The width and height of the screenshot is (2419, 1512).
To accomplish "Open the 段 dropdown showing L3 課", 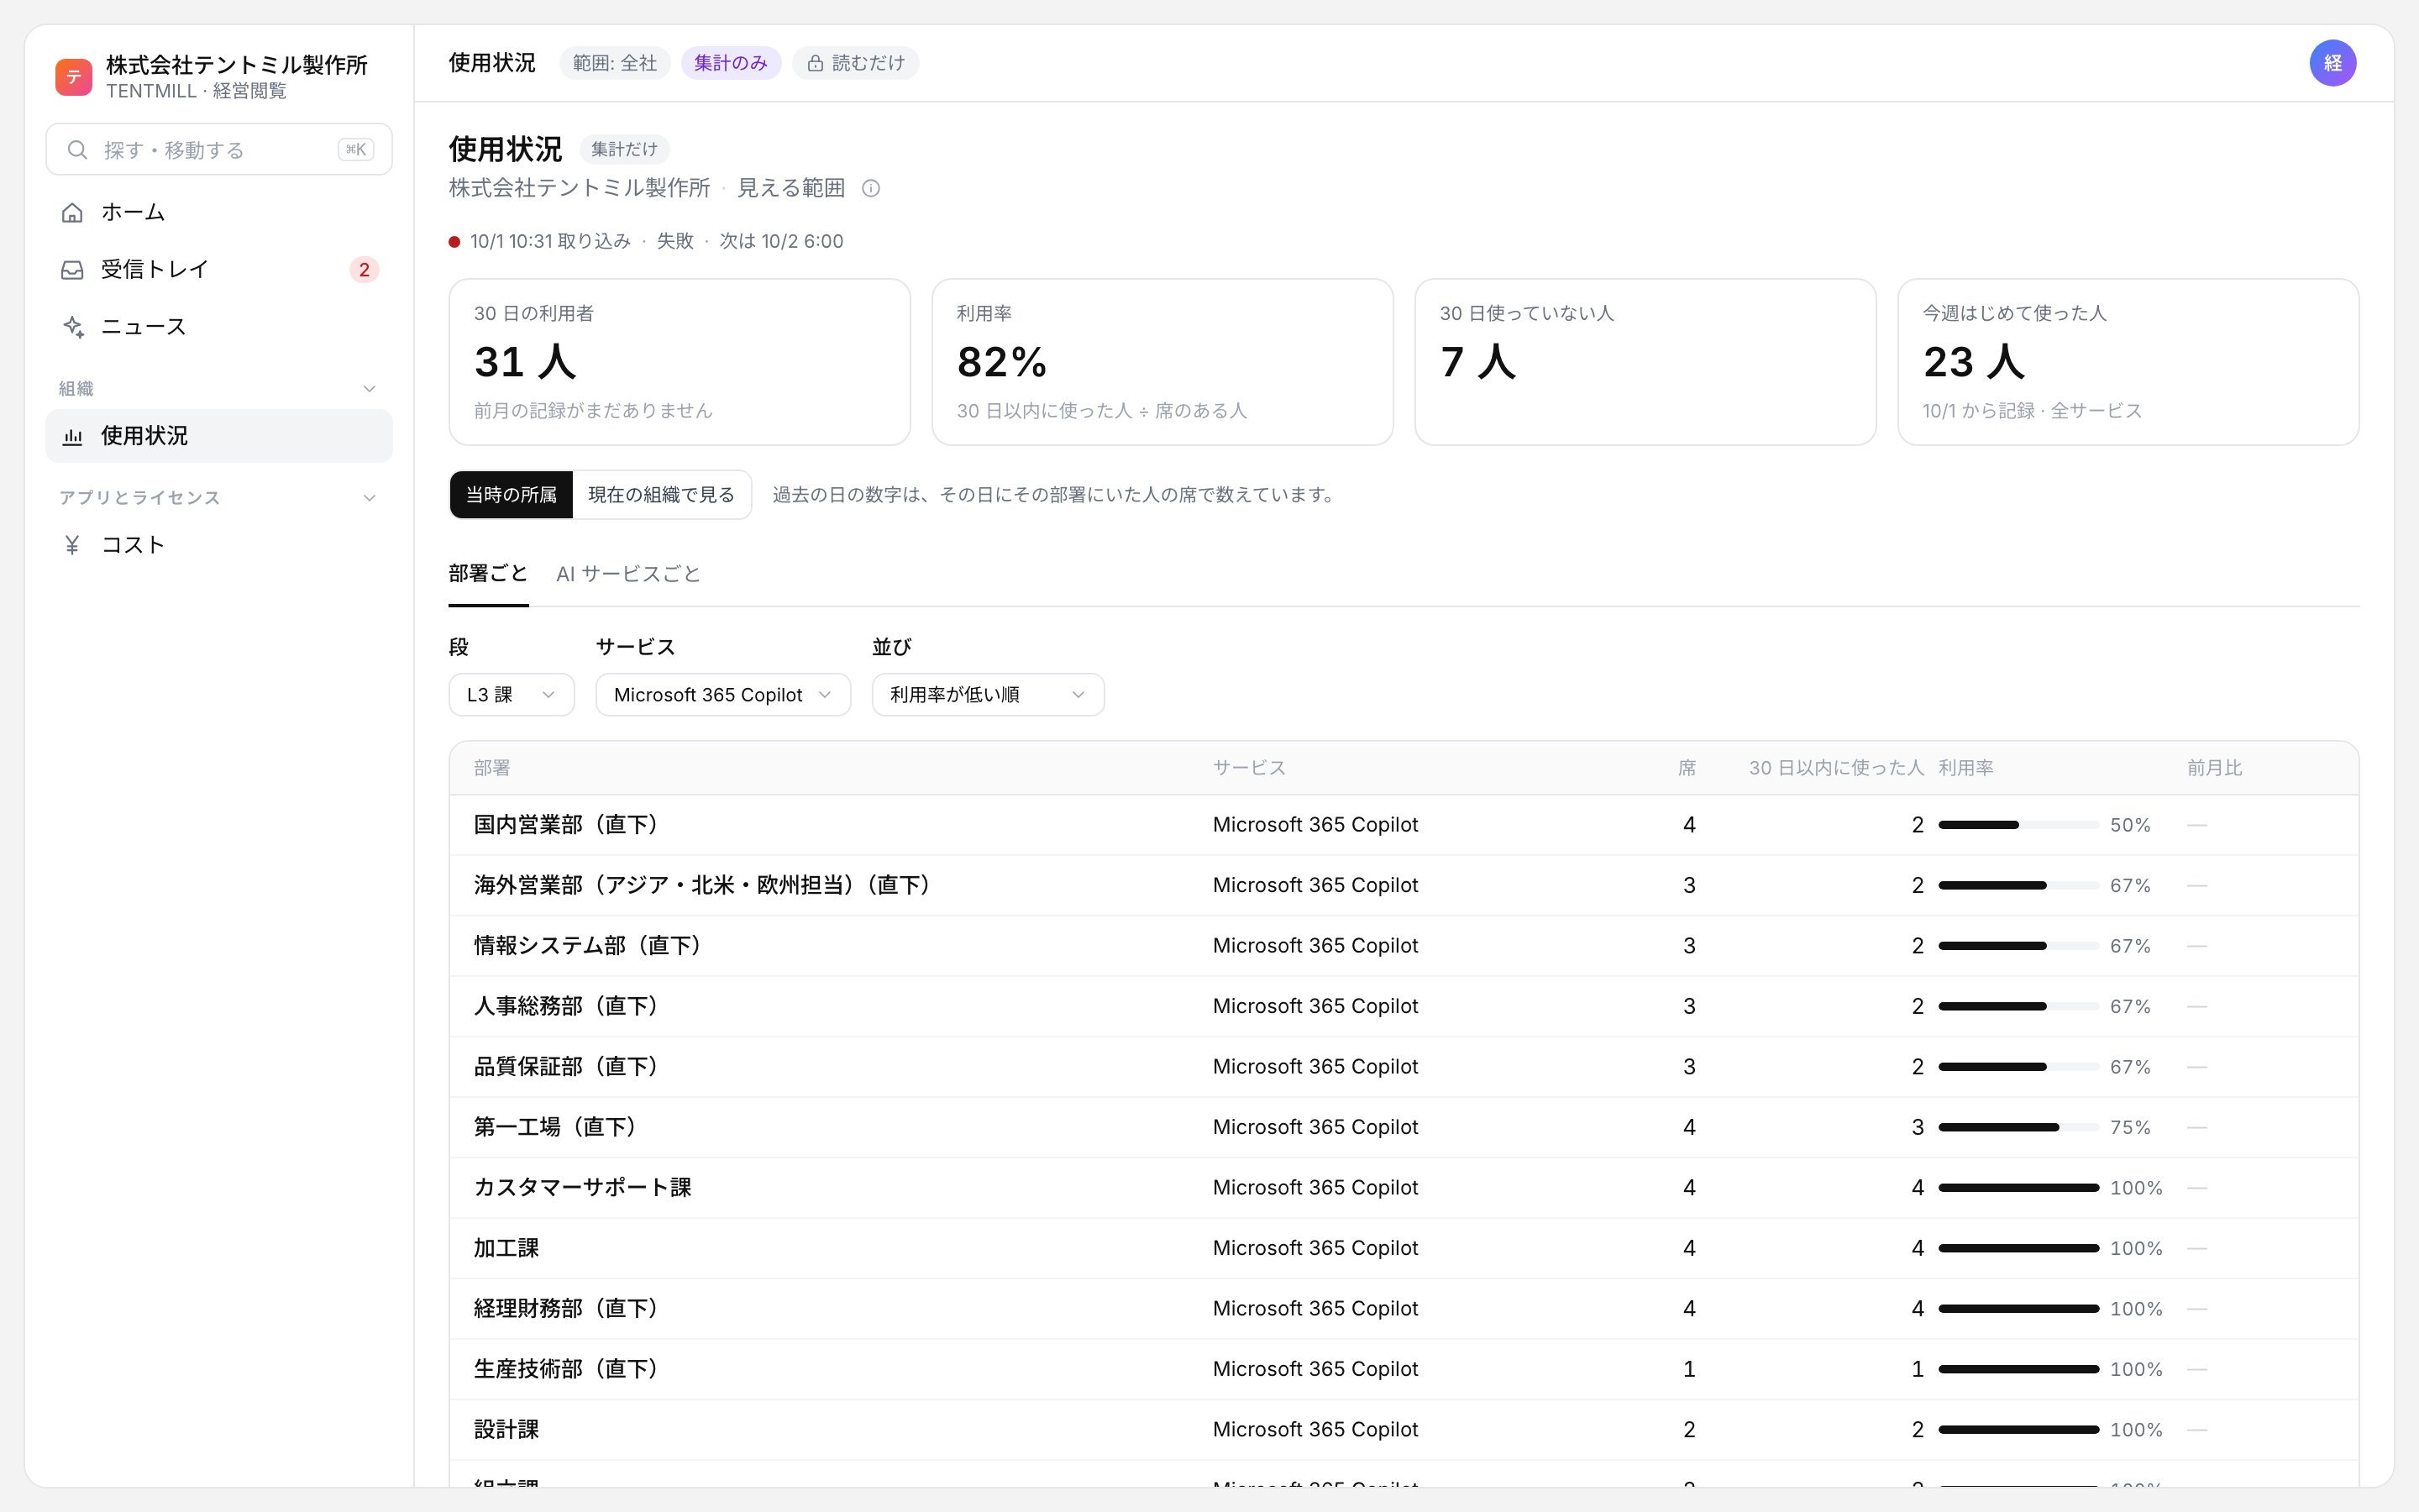I will pyautogui.click(x=511, y=694).
